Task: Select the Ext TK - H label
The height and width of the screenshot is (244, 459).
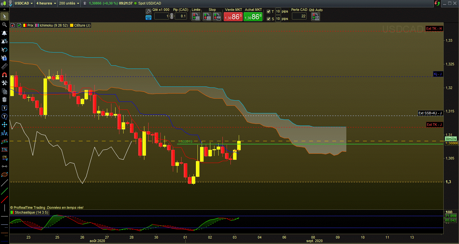Action: click(x=434, y=28)
